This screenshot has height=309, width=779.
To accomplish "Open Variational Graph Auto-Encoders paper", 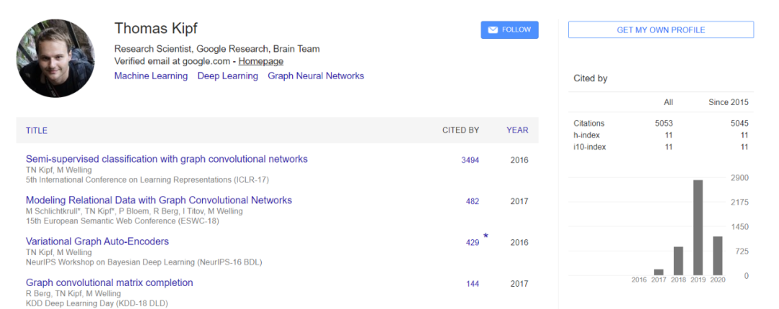I will [97, 241].
